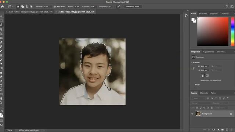Select the Hand tool
The image size is (235, 132).
click(1, 99)
